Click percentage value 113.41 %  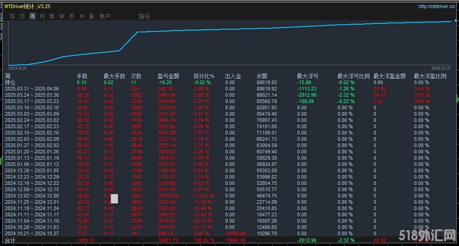click(204, 196)
